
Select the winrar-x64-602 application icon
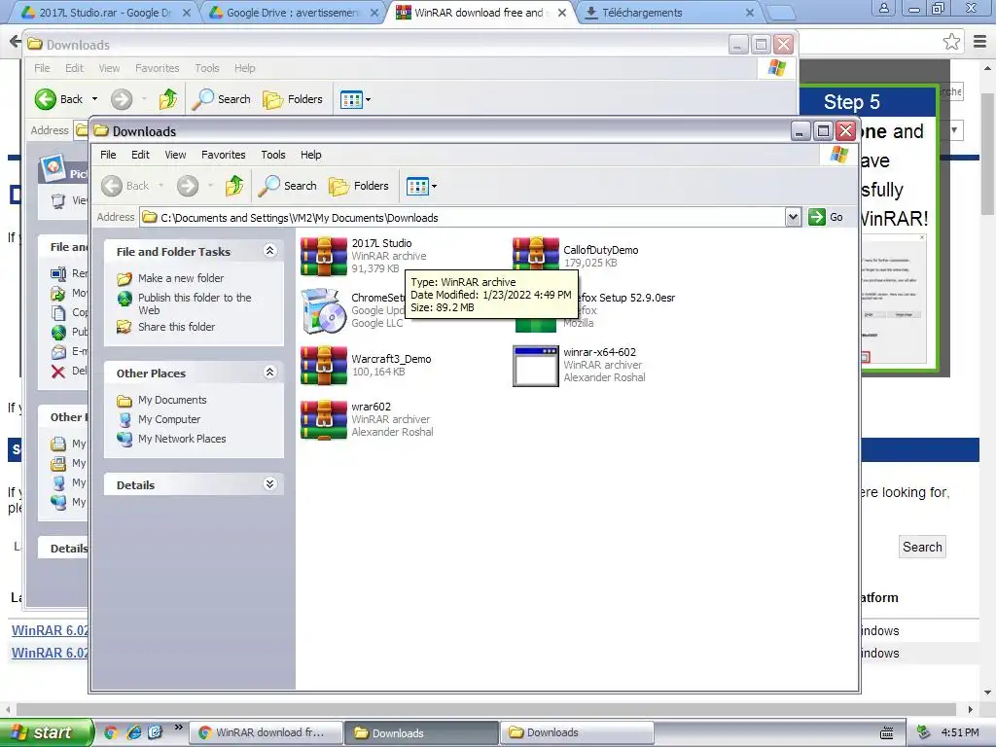pyautogui.click(x=536, y=366)
